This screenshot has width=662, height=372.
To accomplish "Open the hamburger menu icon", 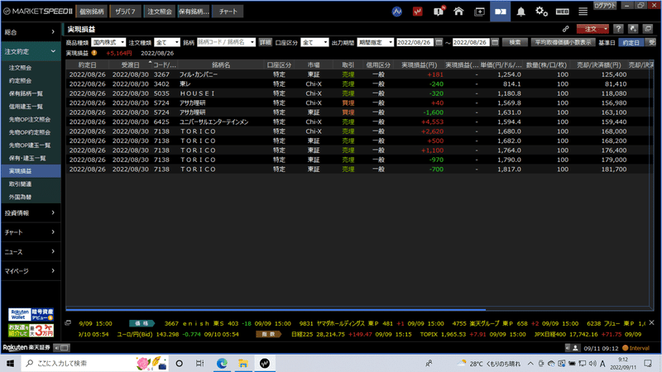I will click(583, 12).
